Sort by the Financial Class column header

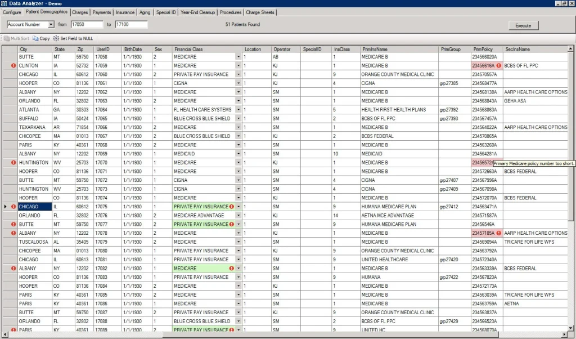(x=207, y=49)
